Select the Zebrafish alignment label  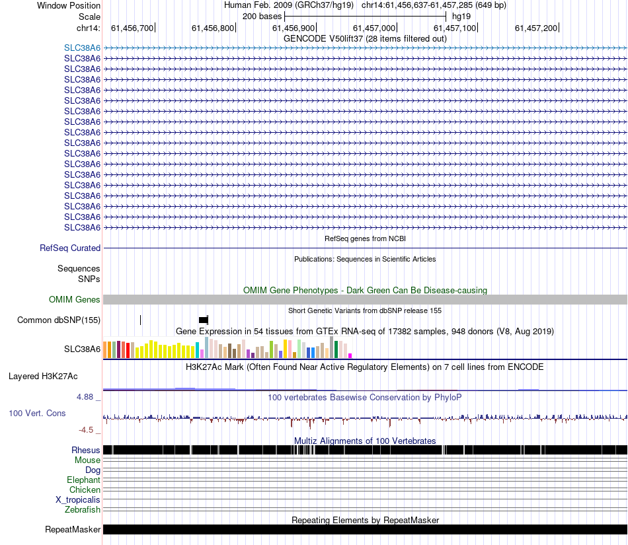point(83,509)
